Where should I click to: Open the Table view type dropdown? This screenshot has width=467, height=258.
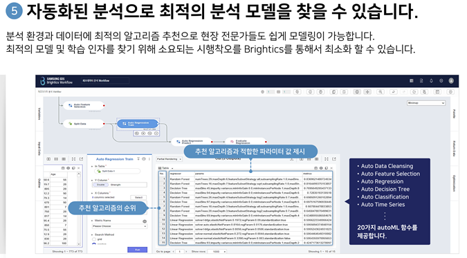[165, 168]
